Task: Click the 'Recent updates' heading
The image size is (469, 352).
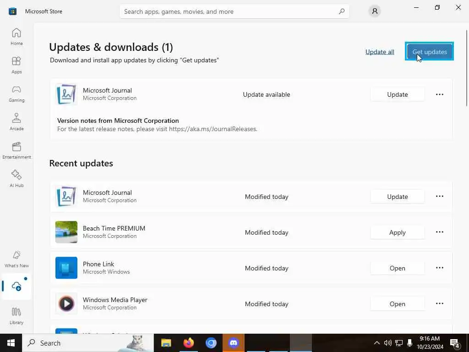Action: (81, 164)
